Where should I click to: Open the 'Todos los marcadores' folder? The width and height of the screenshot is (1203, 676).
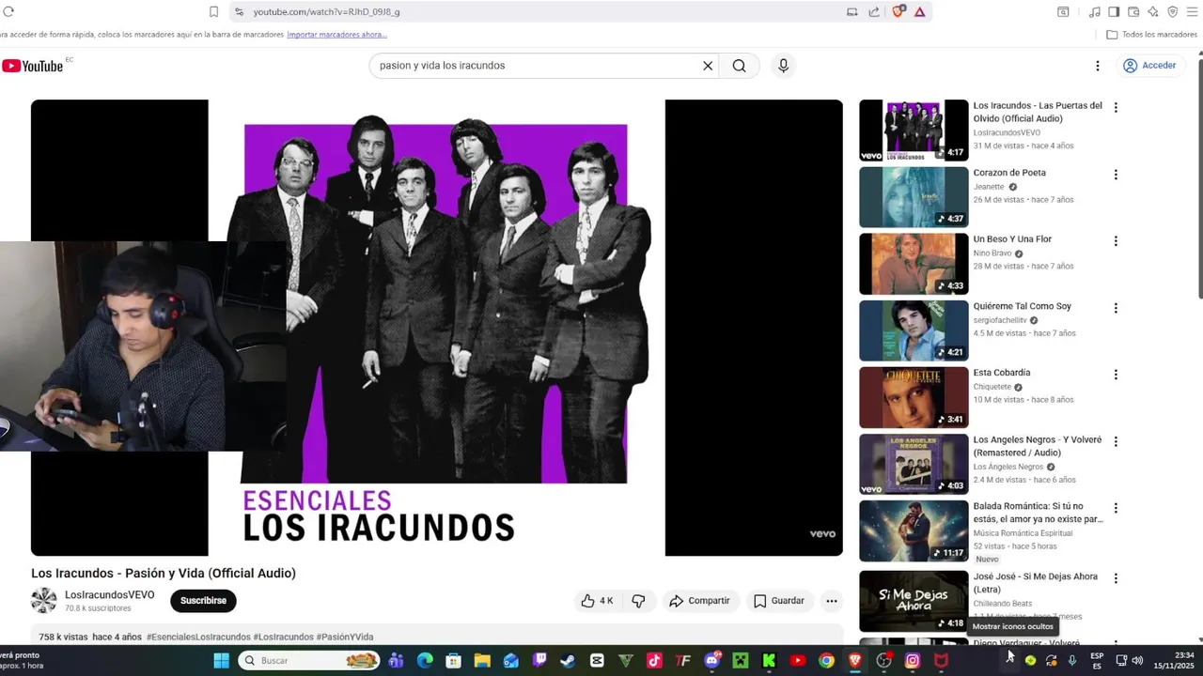(x=1151, y=35)
